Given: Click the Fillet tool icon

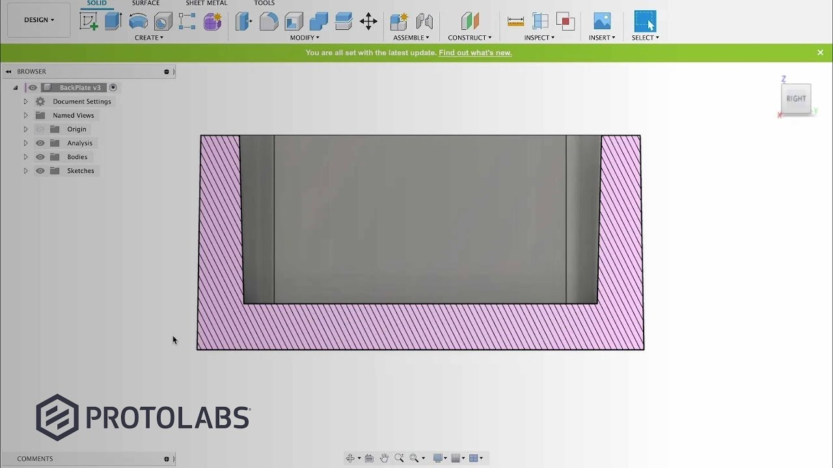Looking at the screenshot, I should (x=269, y=21).
